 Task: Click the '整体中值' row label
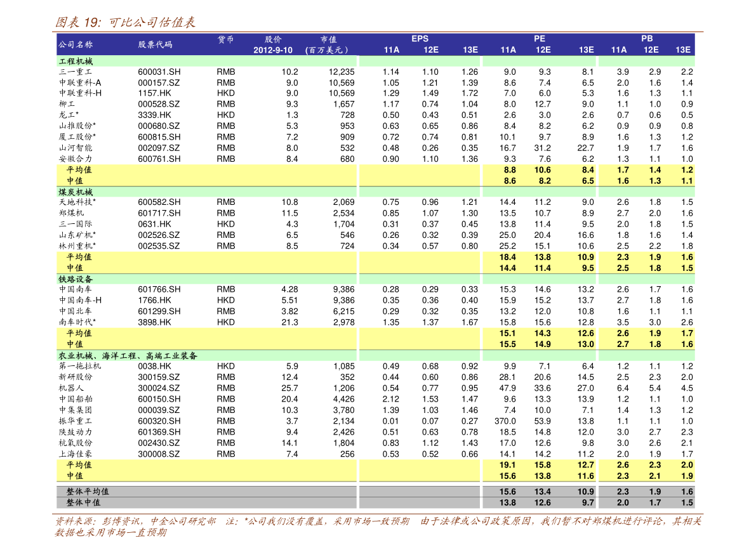click(x=83, y=503)
